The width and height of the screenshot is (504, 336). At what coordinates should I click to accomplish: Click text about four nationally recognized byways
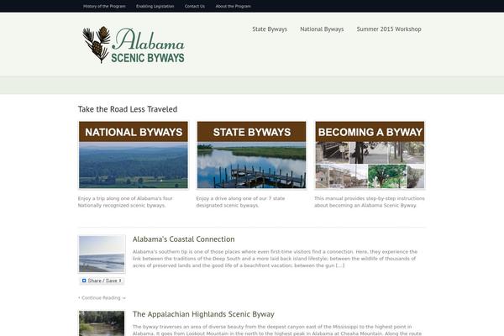pyautogui.click(x=125, y=202)
